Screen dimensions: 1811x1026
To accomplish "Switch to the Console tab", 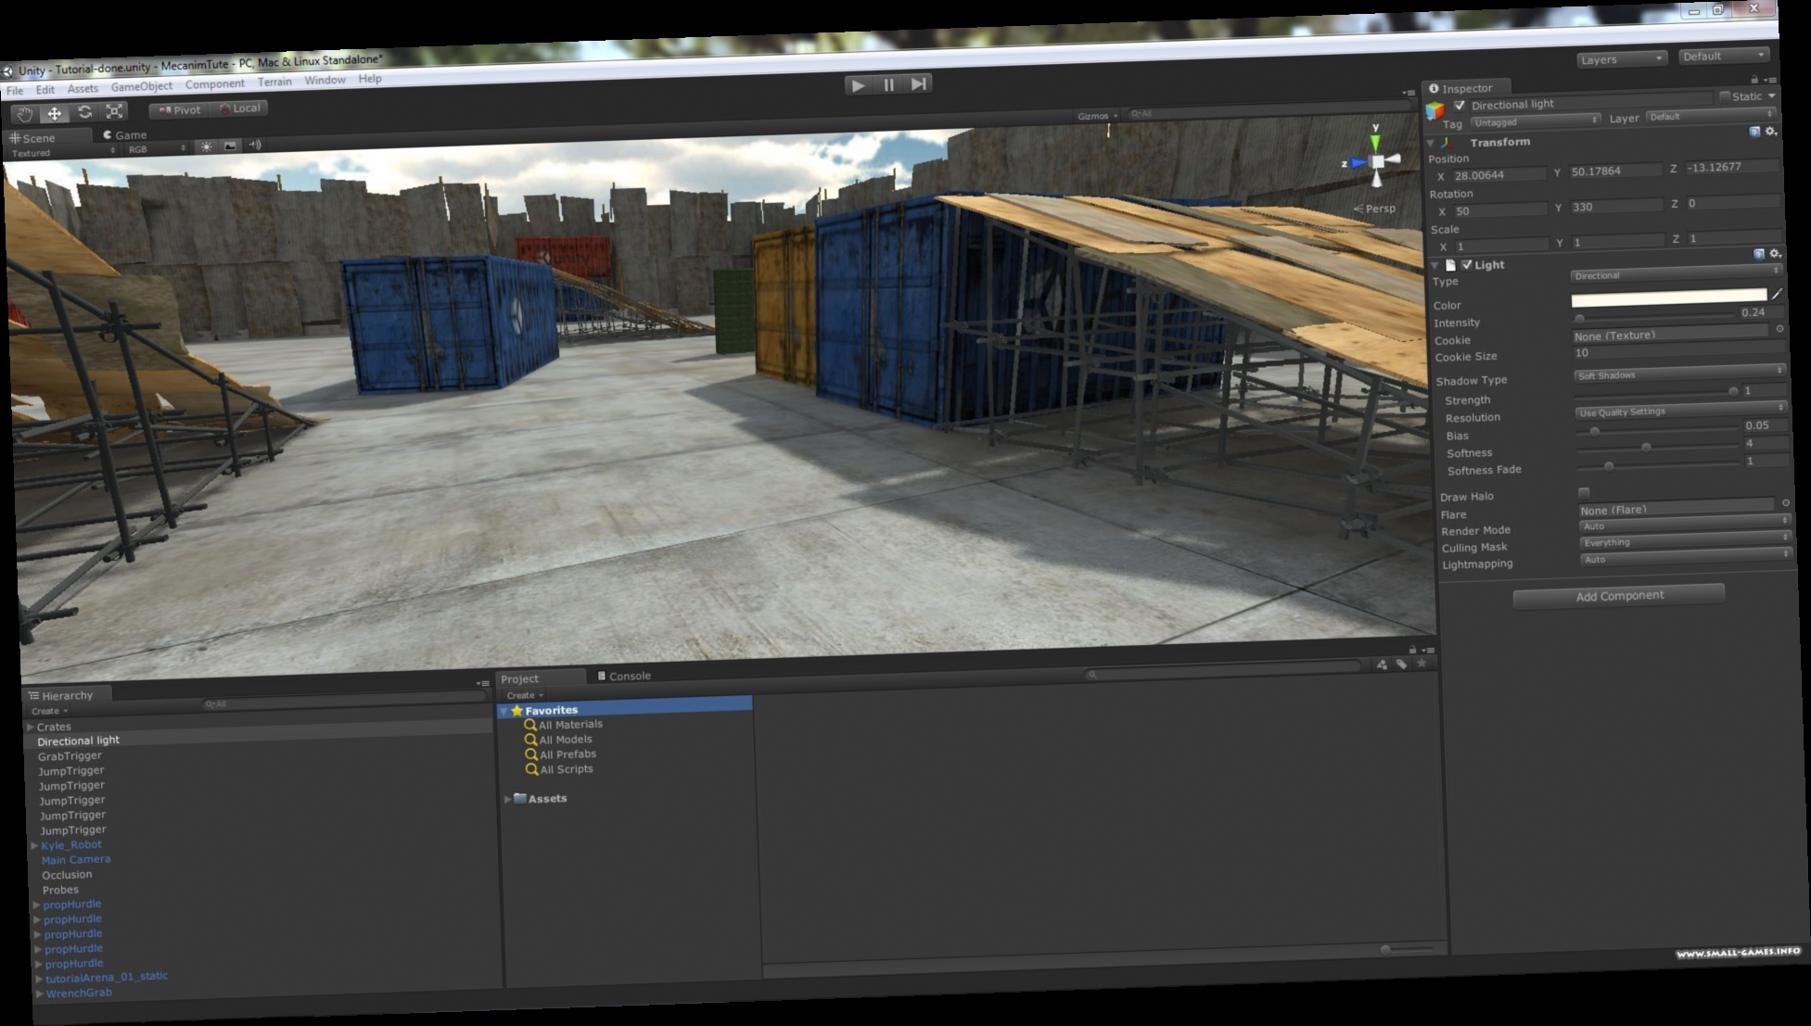I will (x=630, y=676).
